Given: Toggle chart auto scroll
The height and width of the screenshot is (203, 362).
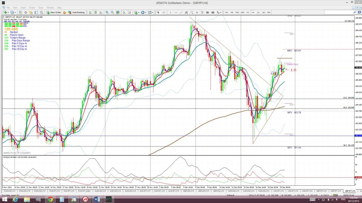Looking at the screenshot, I should tap(124, 12).
